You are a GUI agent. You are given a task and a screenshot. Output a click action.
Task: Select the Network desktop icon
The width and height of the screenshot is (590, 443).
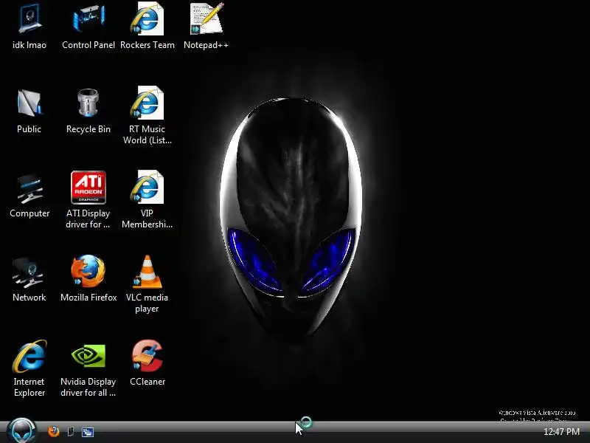29,280
